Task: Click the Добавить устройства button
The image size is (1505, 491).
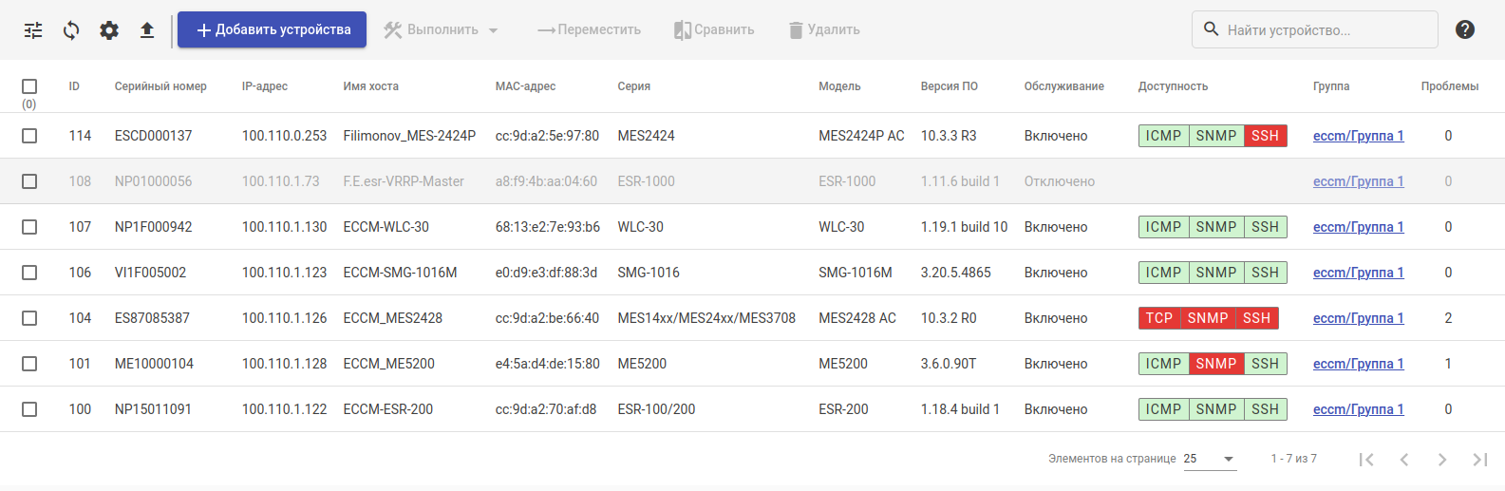Action: click(x=272, y=30)
